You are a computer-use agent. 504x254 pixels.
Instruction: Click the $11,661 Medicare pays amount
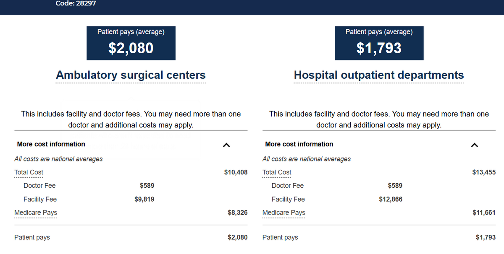click(x=484, y=213)
